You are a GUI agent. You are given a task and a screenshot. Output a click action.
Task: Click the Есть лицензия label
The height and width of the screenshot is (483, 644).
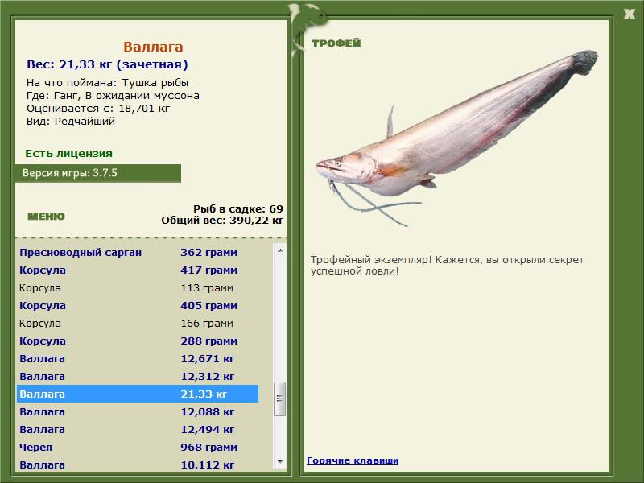pyautogui.click(x=69, y=153)
